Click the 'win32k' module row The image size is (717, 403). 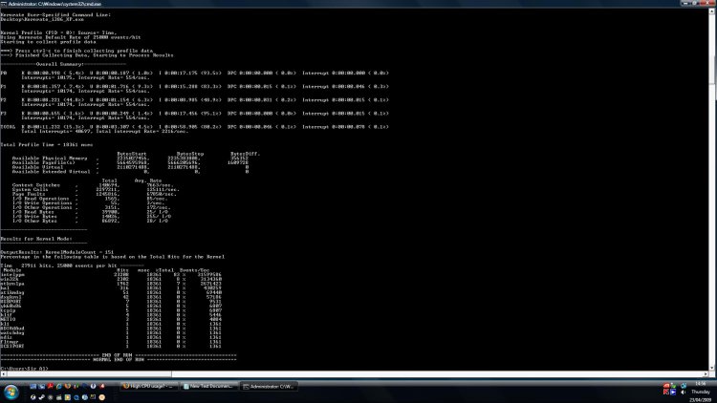[111, 279]
